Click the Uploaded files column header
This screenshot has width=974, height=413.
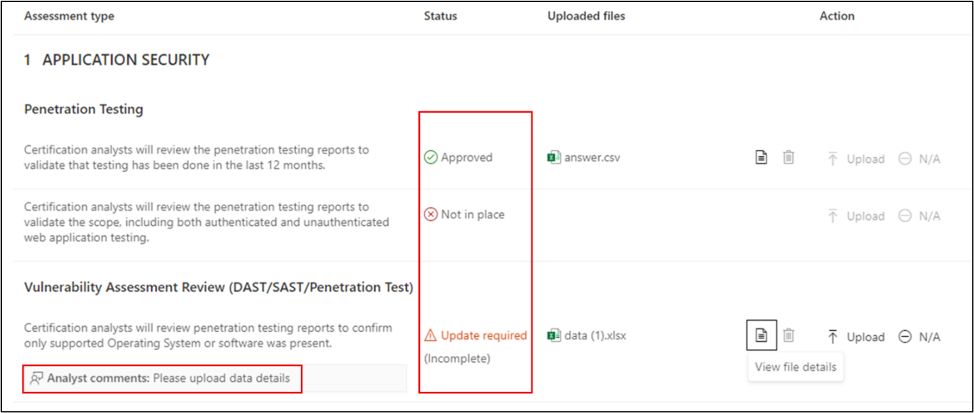(x=586, y=16)
